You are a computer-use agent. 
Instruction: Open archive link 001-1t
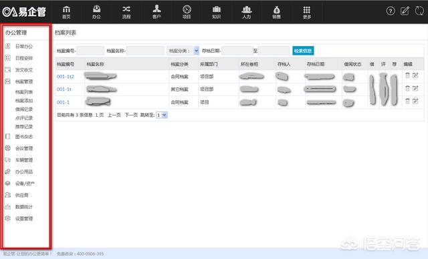(64, 89)
